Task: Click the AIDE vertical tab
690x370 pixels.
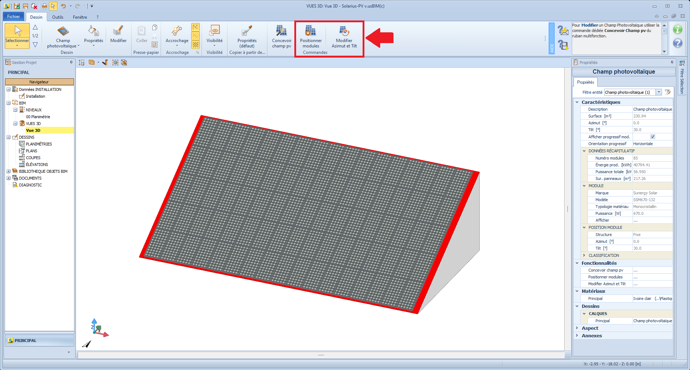Action: [x=552, y=38]
